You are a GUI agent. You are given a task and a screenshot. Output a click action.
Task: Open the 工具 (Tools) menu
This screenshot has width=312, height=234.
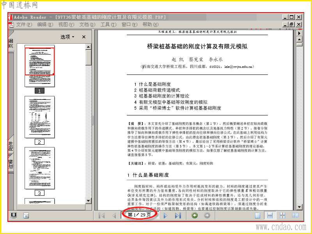pos(108,25)
